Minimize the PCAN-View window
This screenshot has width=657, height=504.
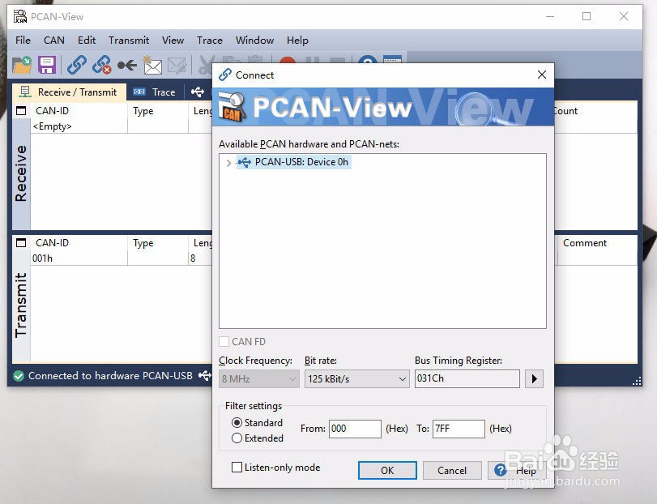click(x=550, y=16)
